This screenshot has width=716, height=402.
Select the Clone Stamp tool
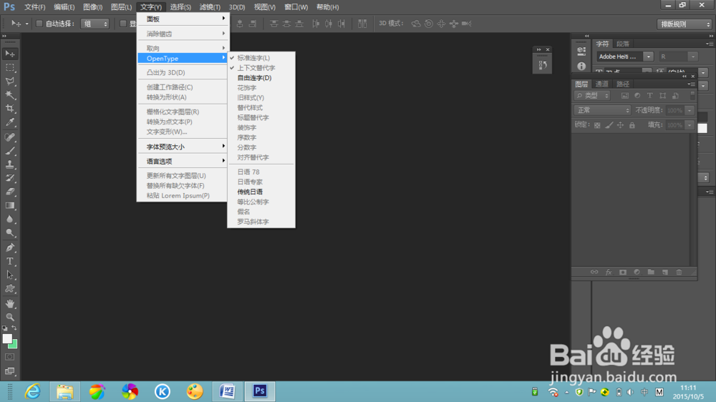click(10, 165)
